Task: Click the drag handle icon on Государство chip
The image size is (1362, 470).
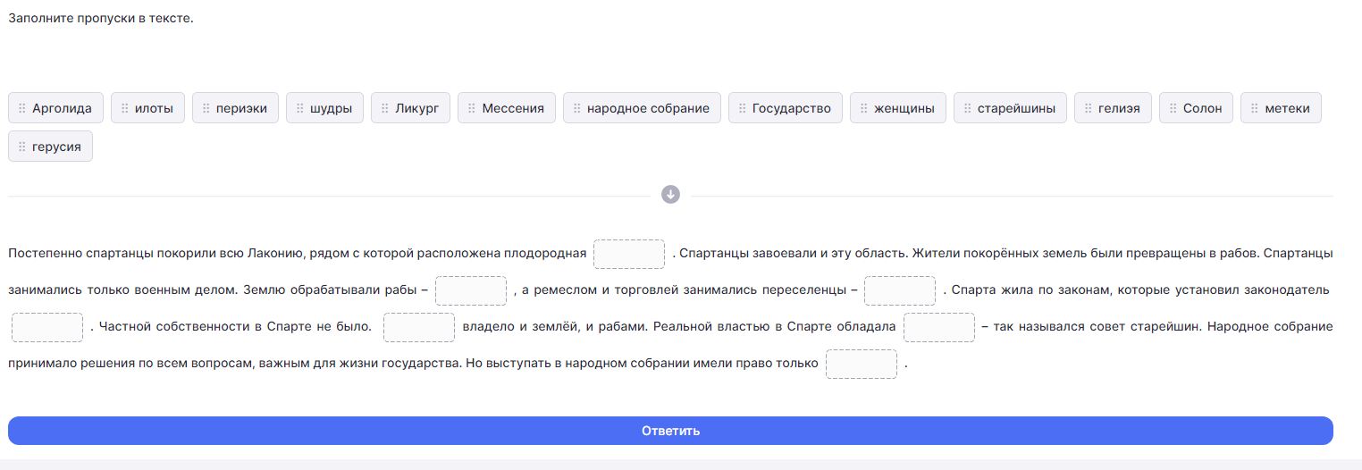Action: [743, 108]
